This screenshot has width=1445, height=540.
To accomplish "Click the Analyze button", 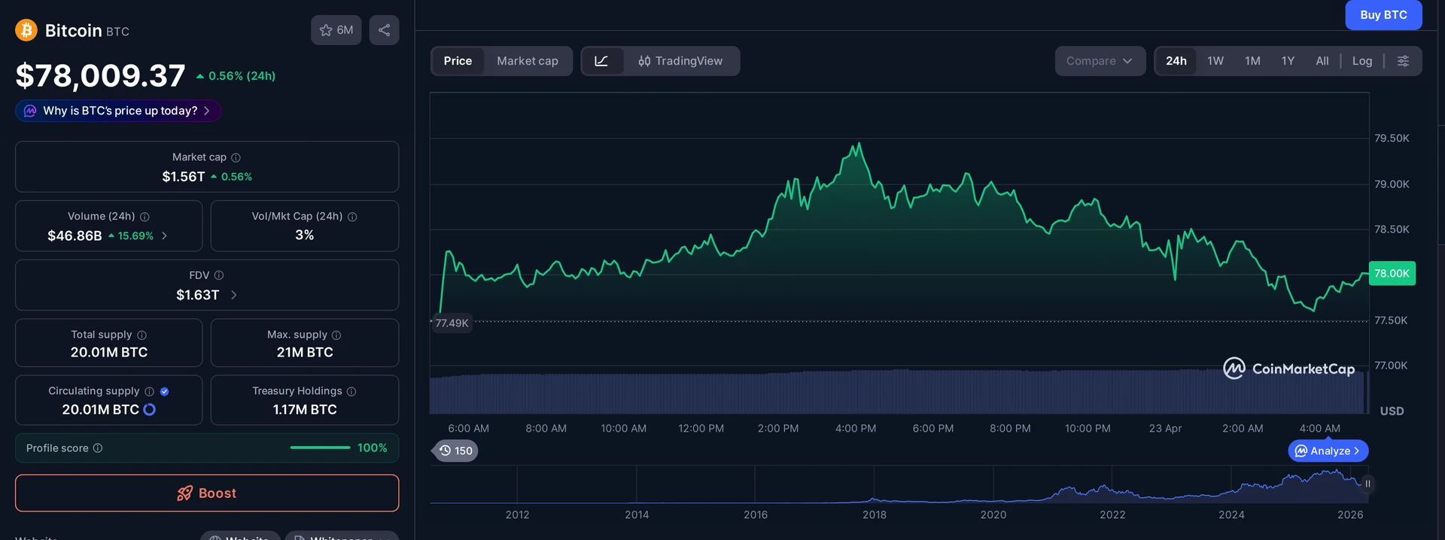I will (1328, 451).
